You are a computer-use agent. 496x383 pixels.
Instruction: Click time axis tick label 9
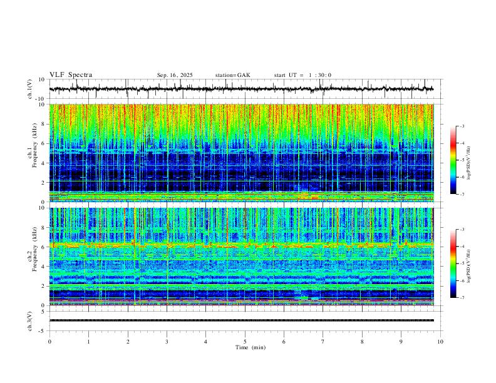point(401,342)
